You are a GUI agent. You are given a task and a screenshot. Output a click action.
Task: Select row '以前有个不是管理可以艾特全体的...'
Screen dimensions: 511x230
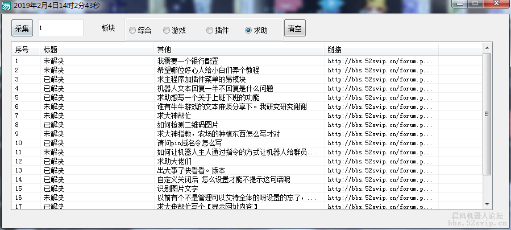click(x=247, y=198)
